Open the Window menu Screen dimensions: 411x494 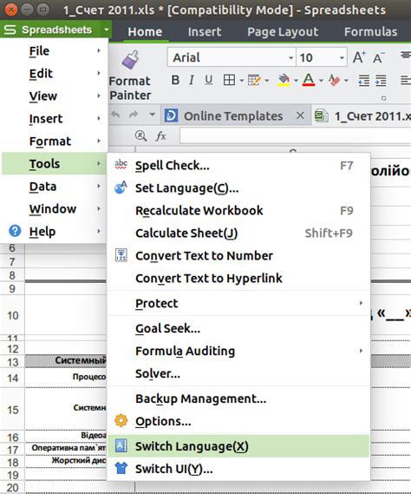(x=55, y=209)
